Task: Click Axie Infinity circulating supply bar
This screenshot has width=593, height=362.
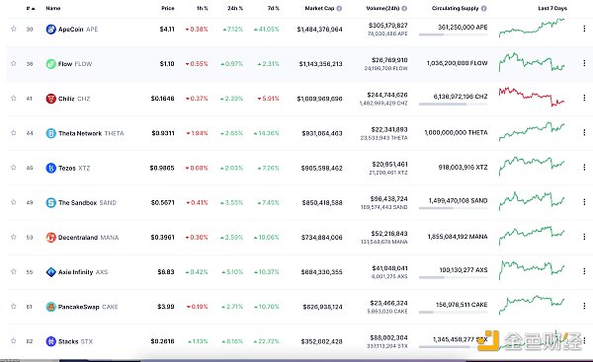Action: click(x=453, y=277)
